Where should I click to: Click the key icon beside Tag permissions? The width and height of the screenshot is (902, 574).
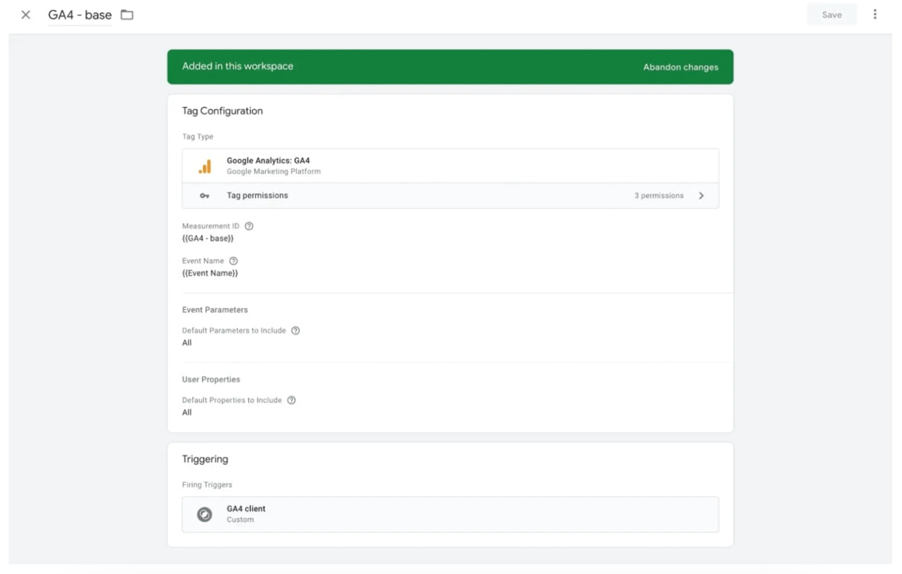pos(204,195)
